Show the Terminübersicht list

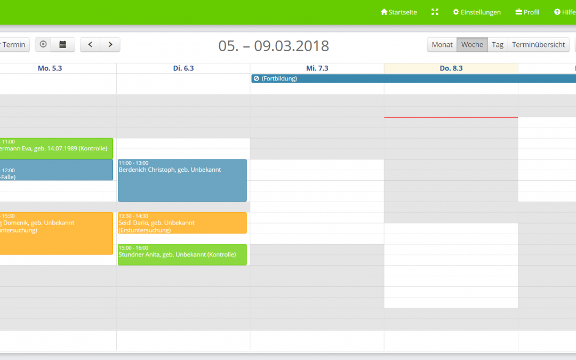tap(538, 45)
